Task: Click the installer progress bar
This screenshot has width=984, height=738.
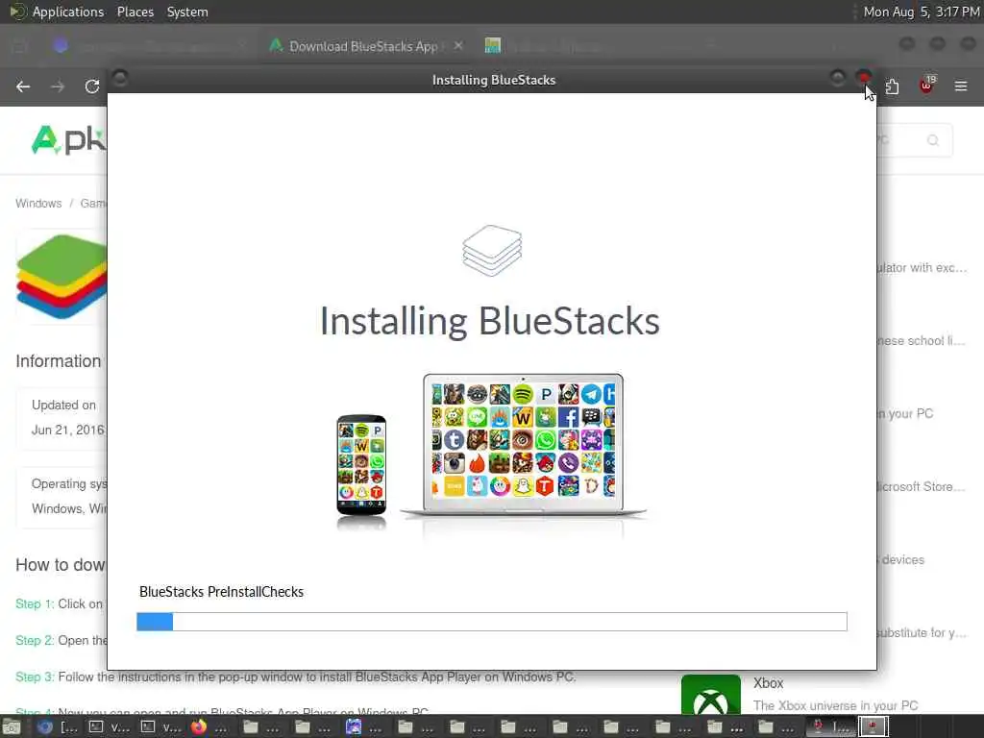Action: 492,622
